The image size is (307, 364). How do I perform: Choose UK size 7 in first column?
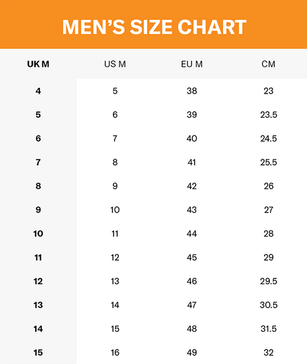pos(38,162)
